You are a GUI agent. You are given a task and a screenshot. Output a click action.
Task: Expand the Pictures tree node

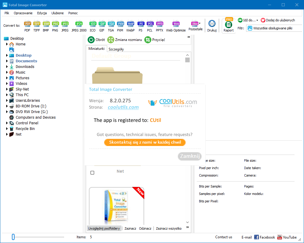(x=7, y=78)
